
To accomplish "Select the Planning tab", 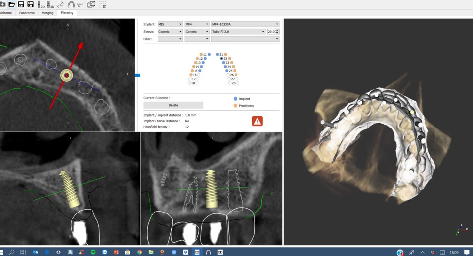I will pyautogui.click(x=67, y=13).
